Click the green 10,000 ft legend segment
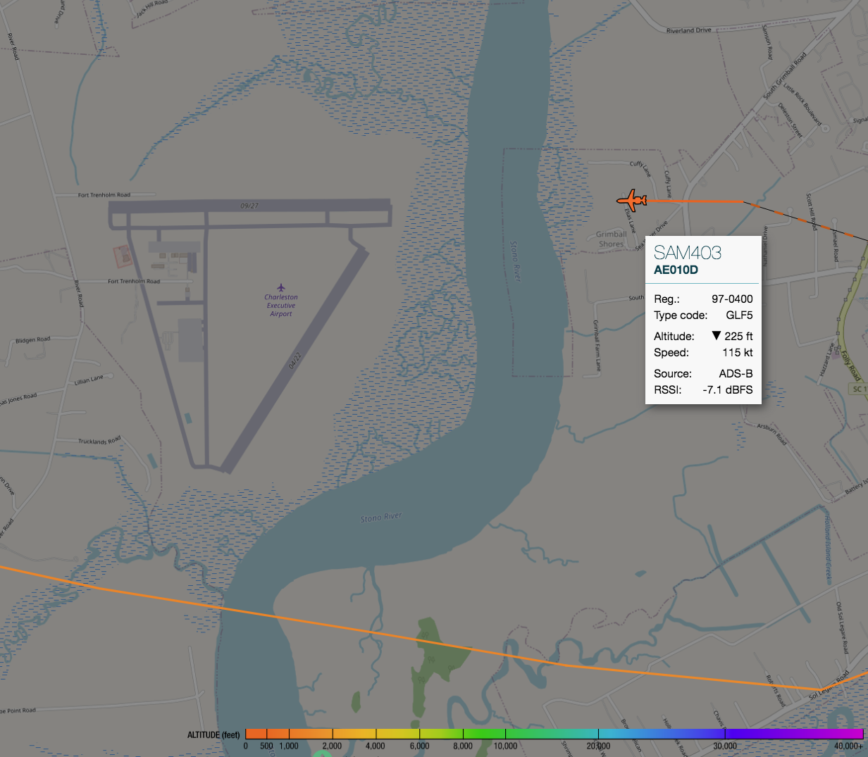 coord(505,734)
